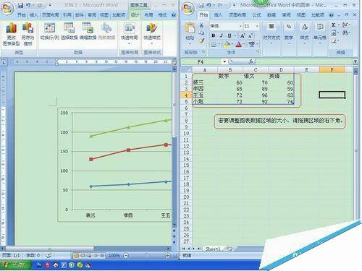Toggle Bold formatting in Excel
Viewport: 362px width, 271px height.
214,35
